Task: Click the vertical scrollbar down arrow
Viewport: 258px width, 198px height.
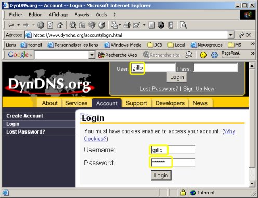Action: click(252, 183)
